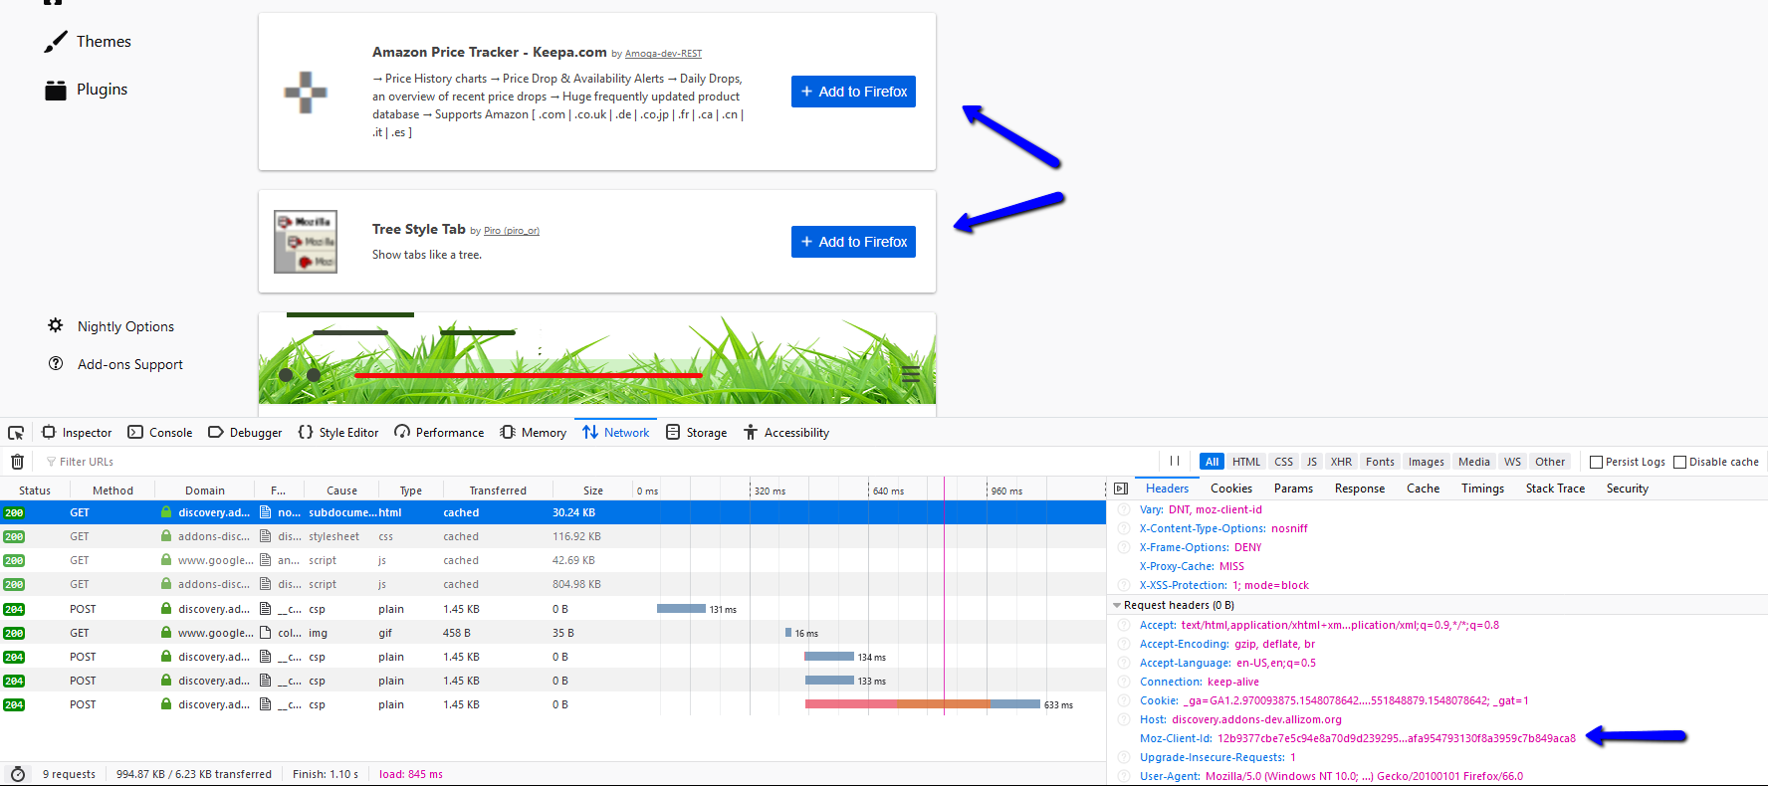Image resolution: width=1768 pixels, height=786 pixels.
Task: Open the Memory panel
Action: pyautogui.click(x=534, y=433)
